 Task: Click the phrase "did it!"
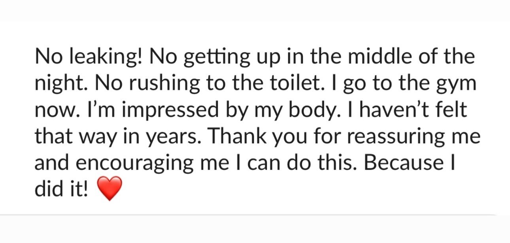tap(62, 190)
